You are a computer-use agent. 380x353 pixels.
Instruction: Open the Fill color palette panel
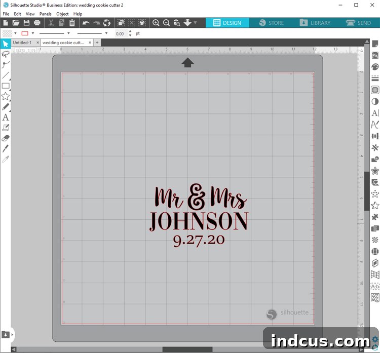(375, 67)
